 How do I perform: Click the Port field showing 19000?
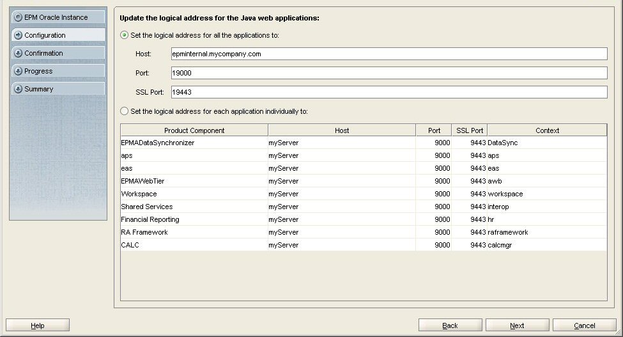point(389,73)
